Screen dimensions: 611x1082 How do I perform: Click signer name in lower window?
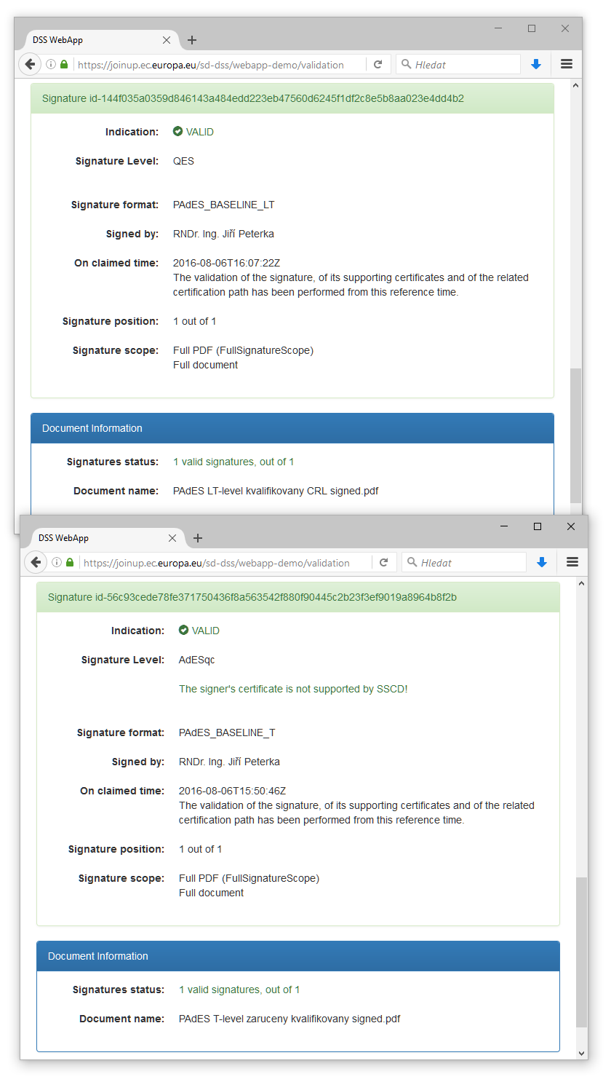tap(229, 762)
